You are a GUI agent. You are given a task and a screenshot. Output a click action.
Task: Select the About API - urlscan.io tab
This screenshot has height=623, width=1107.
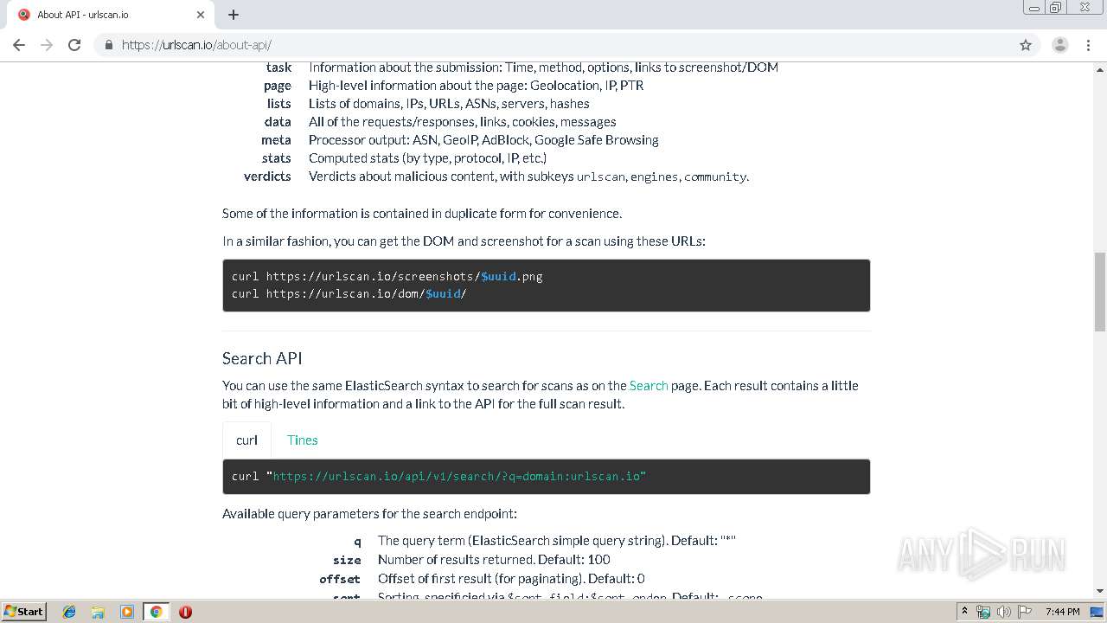(x=111, y=15)
